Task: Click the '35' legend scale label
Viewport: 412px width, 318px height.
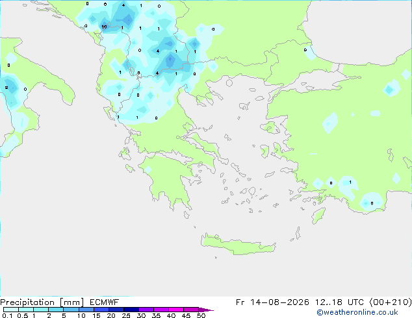Action: coord(156,315)
